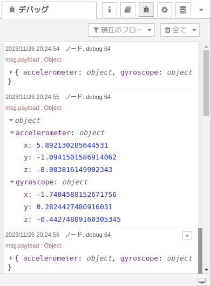Viewport: 211px width, 286px height.
Task: Open sidebar tab list dropdown arrow
Action: click(201, 10)
